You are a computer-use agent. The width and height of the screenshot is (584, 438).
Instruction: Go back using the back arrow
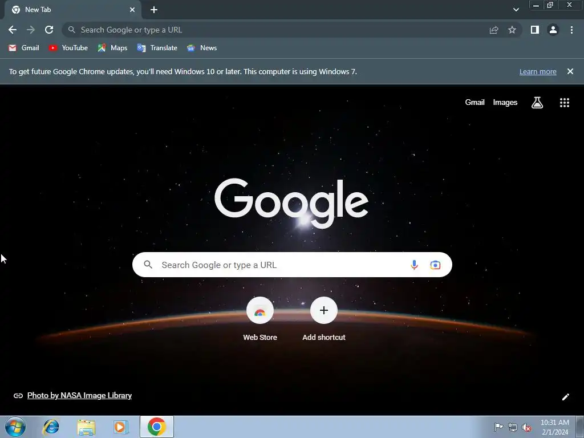pos(13,30)
